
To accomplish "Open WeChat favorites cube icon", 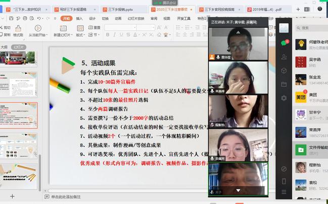I will pyautogui.click(x=284, y=71).
